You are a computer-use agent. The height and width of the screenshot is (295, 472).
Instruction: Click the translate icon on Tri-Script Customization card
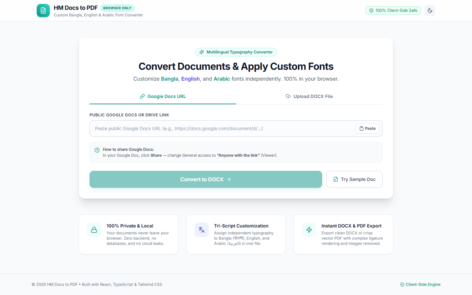(202, 230)
